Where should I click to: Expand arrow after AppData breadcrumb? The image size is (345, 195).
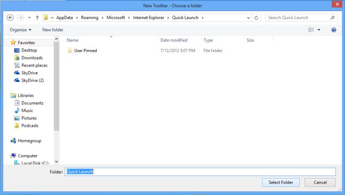point(77,18)
